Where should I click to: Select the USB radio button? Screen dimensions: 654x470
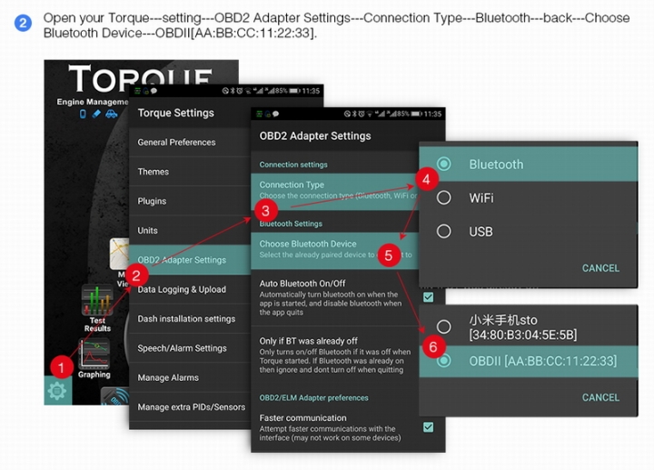444,231
